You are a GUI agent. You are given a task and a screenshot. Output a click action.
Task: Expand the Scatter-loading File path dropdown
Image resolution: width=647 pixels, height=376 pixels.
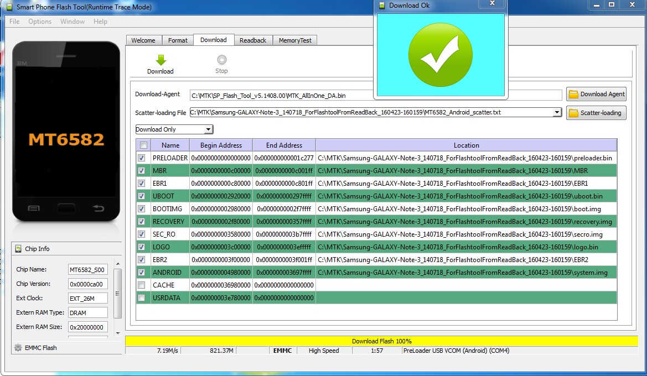[x=557, y=112]
